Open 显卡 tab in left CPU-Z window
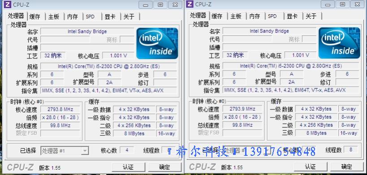This screenshot has width=367, height=175. click(110, 17)
